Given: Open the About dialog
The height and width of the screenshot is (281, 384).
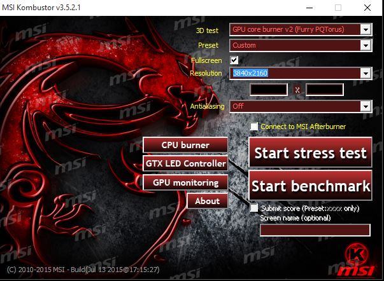Looking at the screenshot, I should coord(208,201).
